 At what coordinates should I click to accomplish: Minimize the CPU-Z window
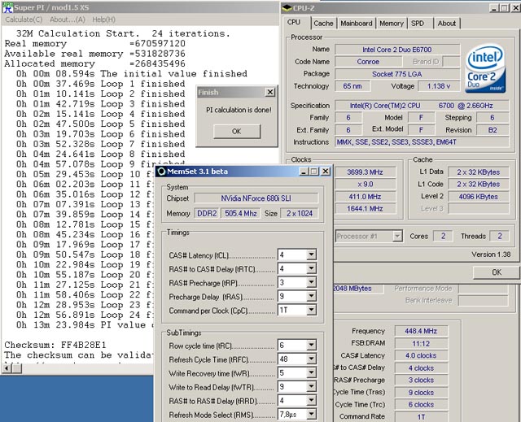click(x=494, y=8)
